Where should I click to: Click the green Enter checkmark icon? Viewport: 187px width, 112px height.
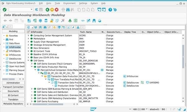click(5, 10)
